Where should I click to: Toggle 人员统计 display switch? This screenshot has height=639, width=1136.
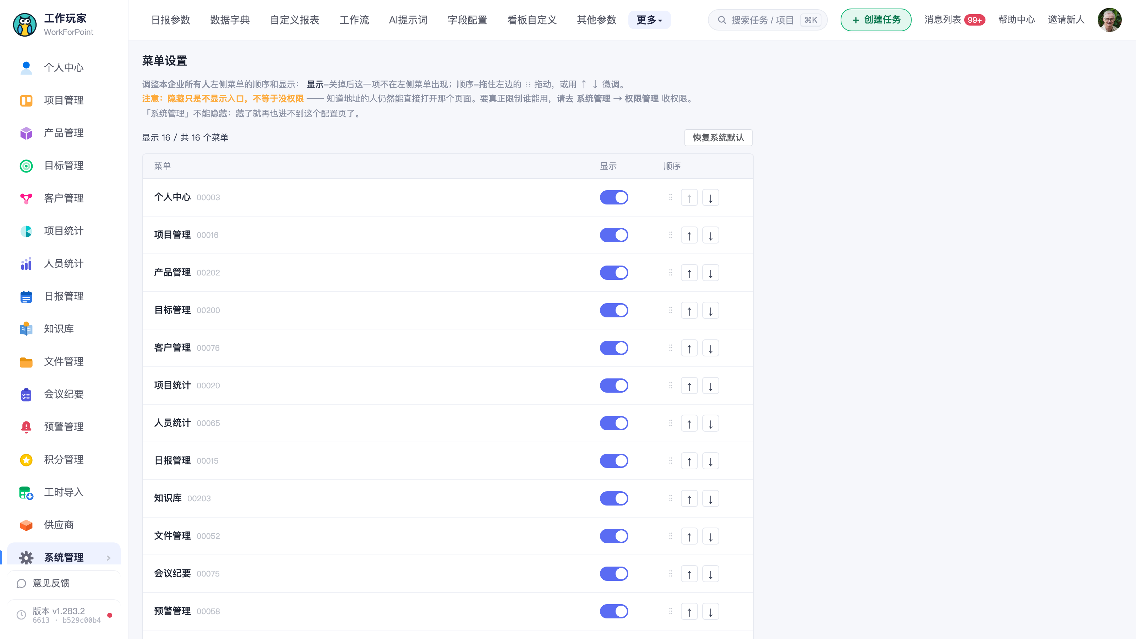pyautogui.click(x=614, y=424)
